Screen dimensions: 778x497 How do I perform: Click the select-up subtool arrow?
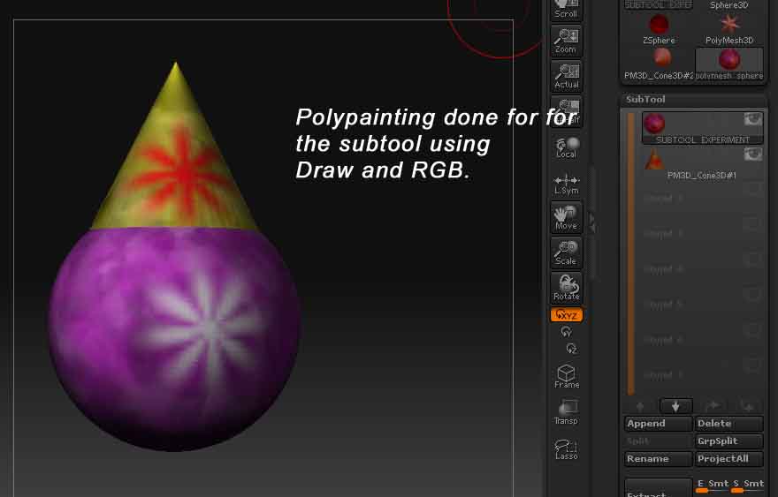tap(640, 406)
